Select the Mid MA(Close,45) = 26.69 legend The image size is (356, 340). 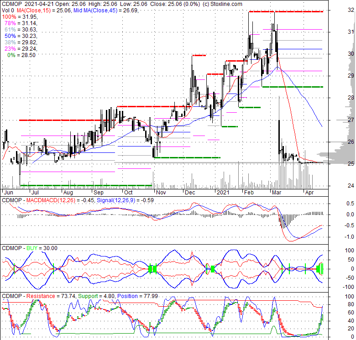(106, 10)
